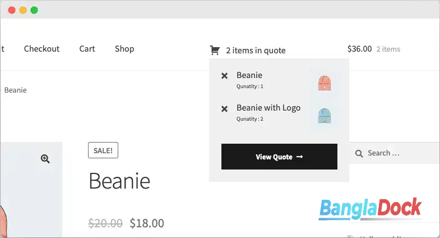Screen dimensions: 440x238
Task: Click the View Quote button
Action: point(279,157)
